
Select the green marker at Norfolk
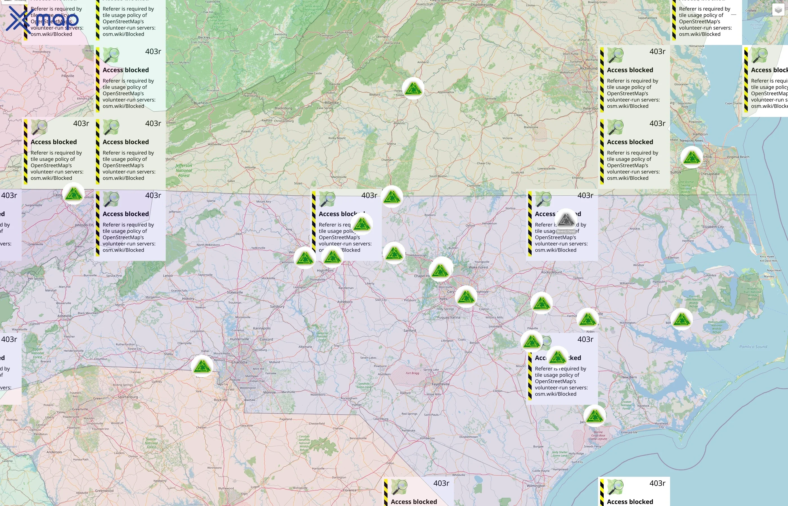pyautogui.click(x=692, y=157)
